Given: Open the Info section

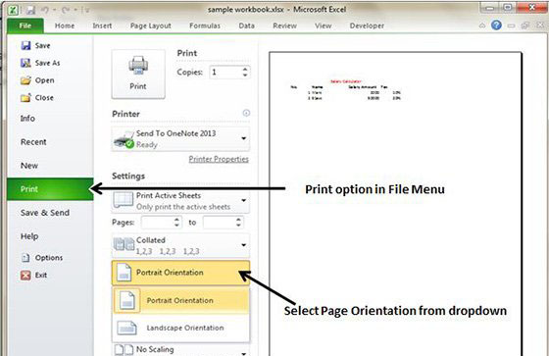Looking at the screenshot, I should point(27,119).
